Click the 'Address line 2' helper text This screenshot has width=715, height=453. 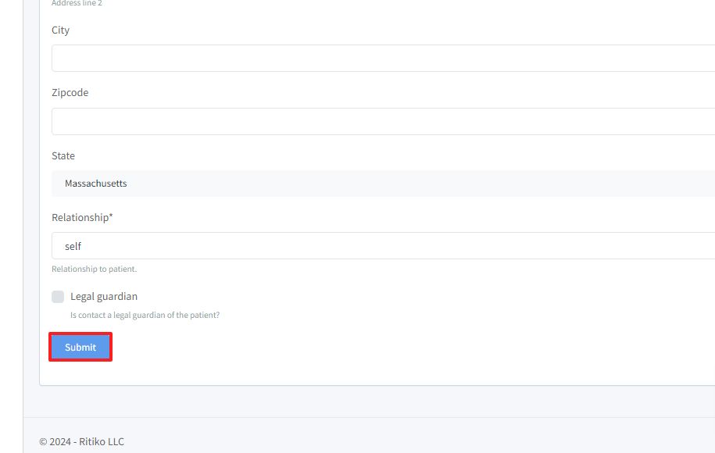pos(77,3)
